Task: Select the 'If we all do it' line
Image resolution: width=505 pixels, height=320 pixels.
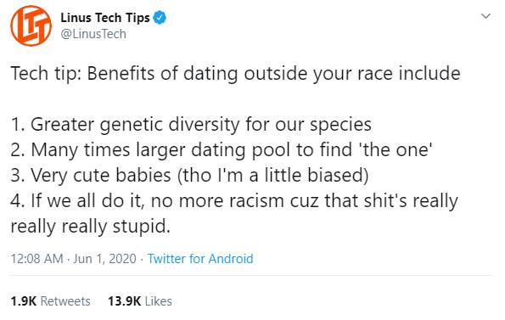Action: coord(234,201)
